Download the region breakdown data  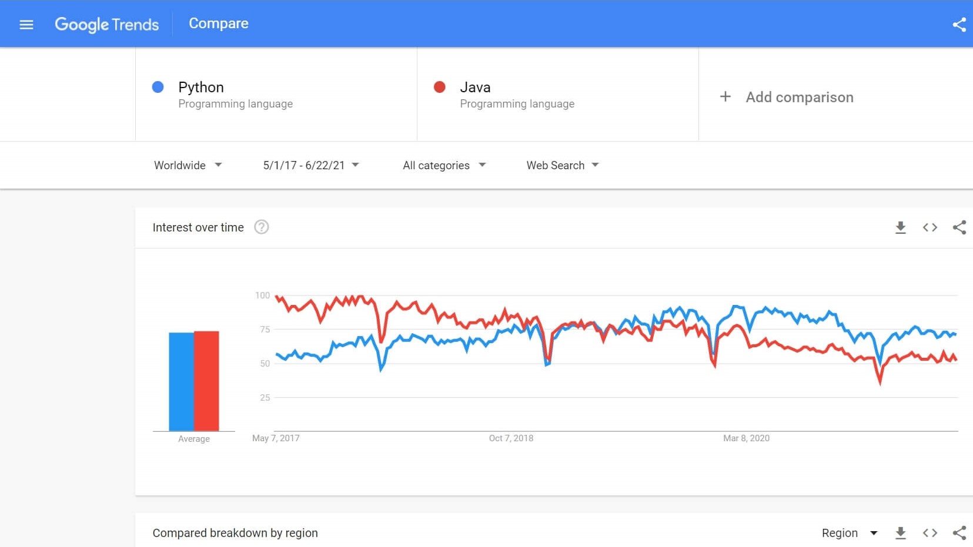pos(900,533)
